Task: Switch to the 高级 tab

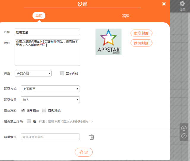Action: point(126,16)
